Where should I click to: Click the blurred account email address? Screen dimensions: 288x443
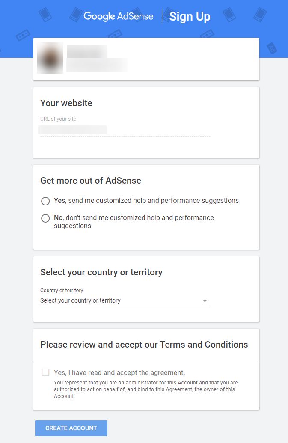[97, 65]
